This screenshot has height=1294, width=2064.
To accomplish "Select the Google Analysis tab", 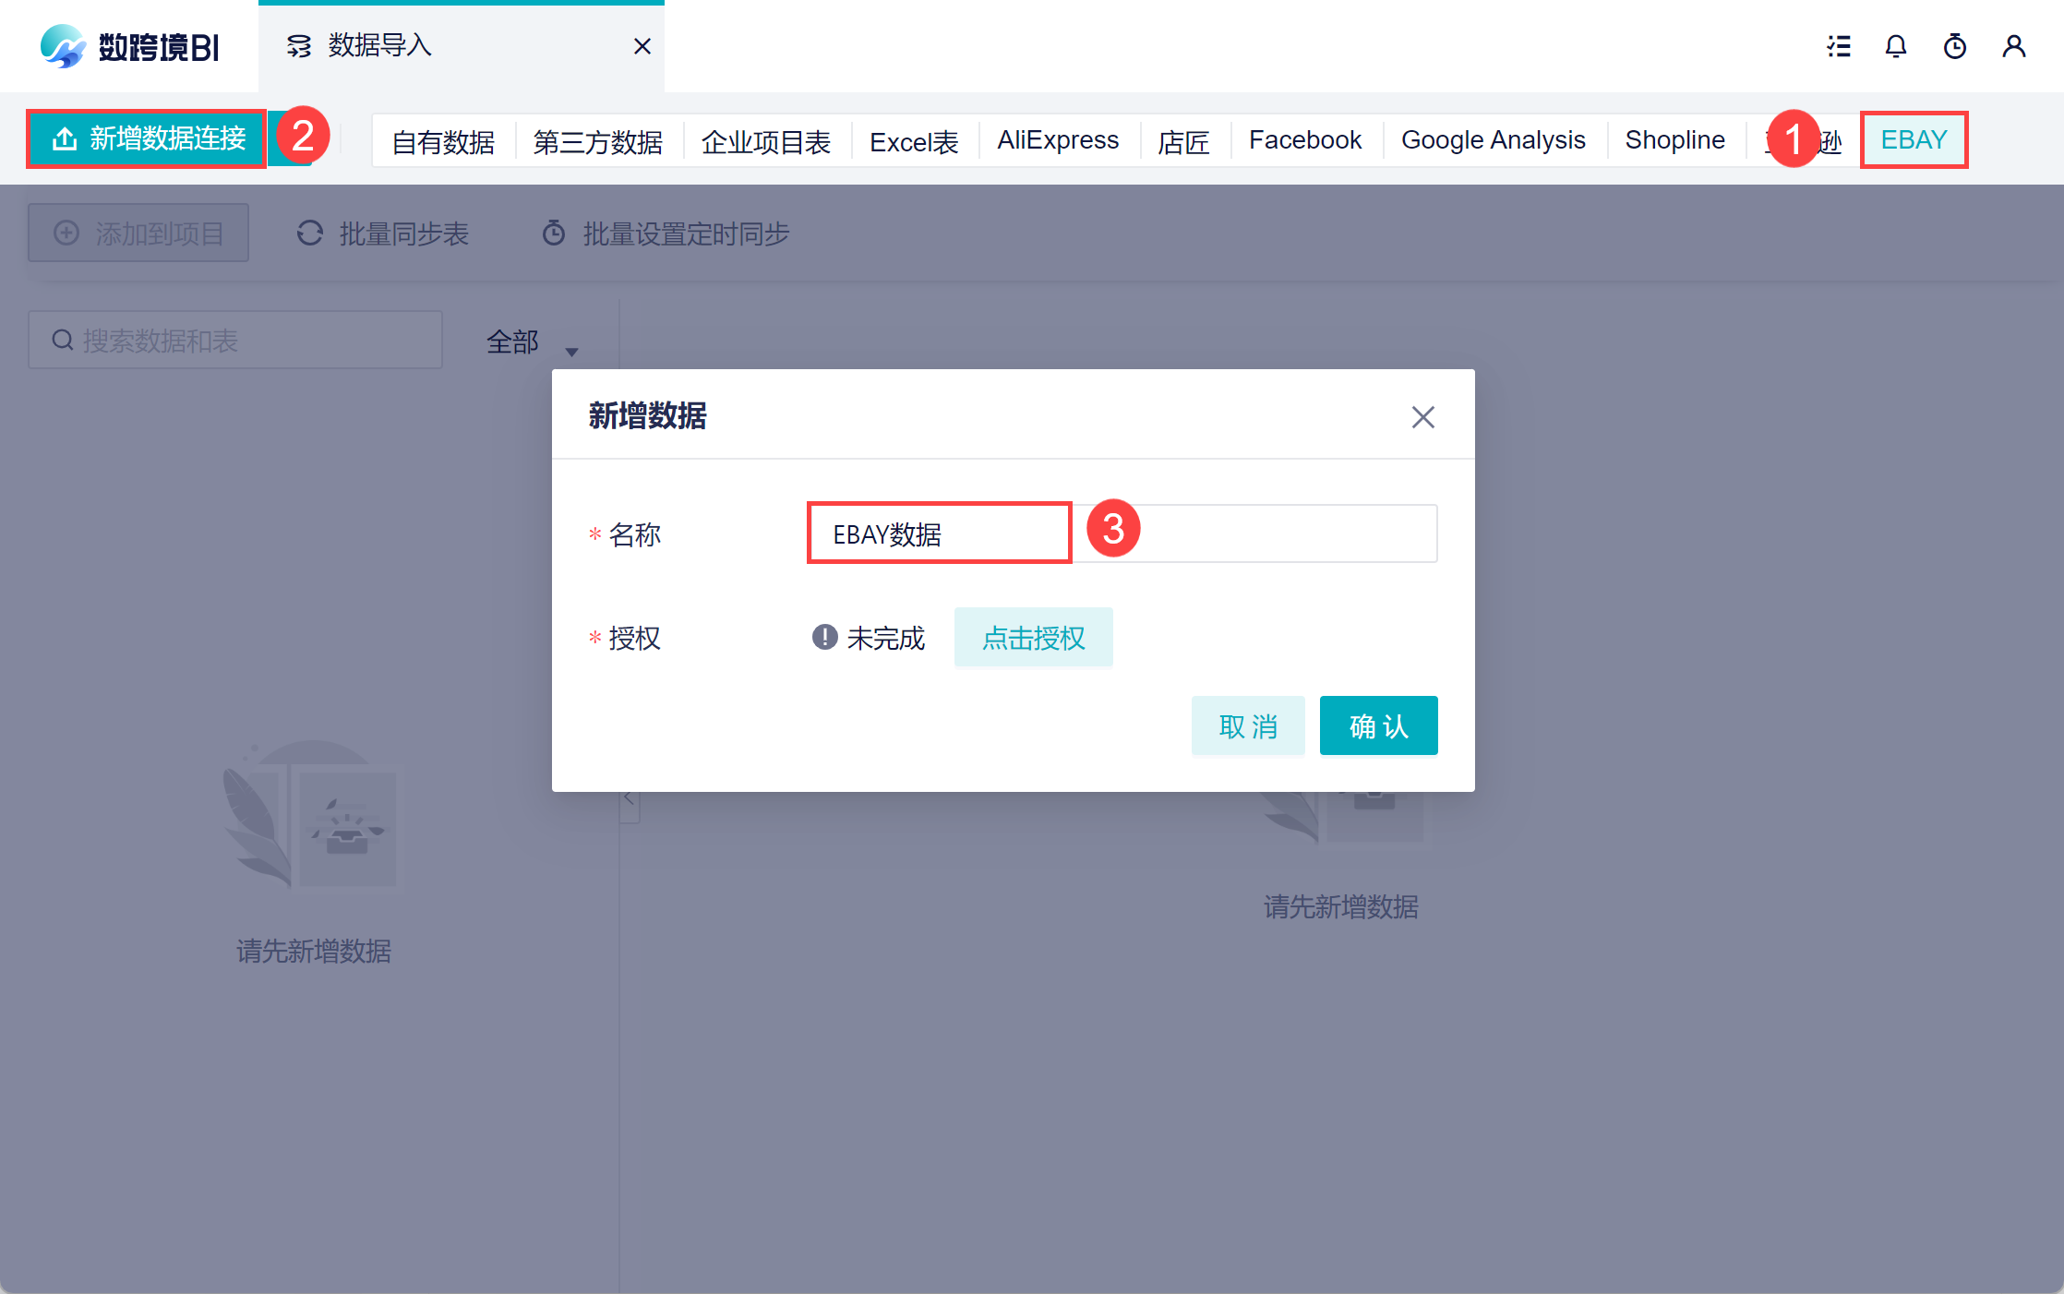I will 1493,140.
